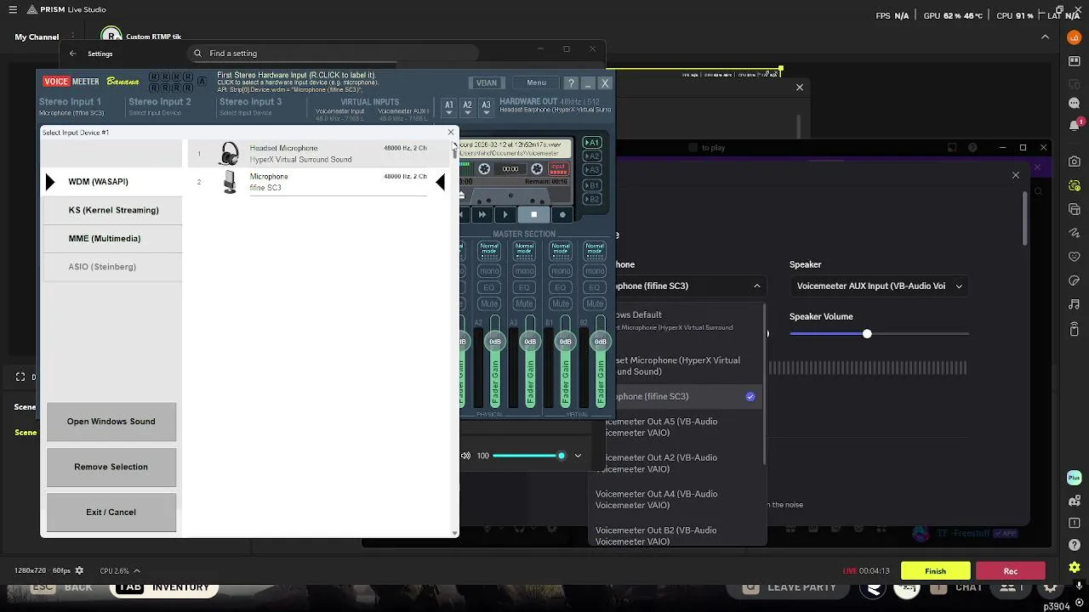Select Windows Default microphone option
Image resolution: width=1089 pixels, height=612 pixels.
676,320
